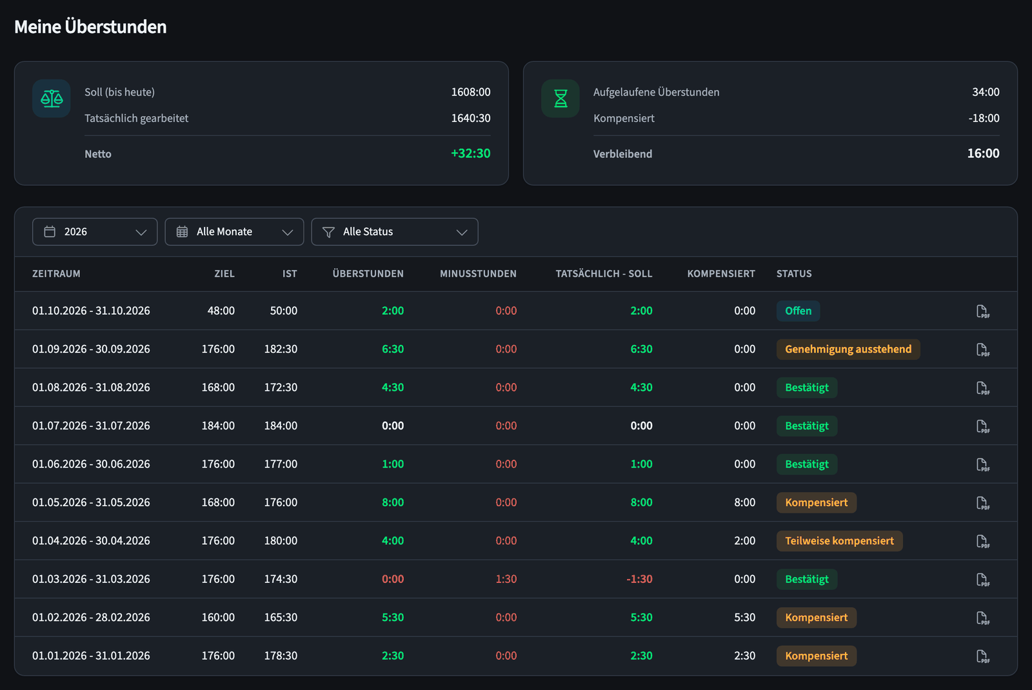Download PDF for September 2026 row
Screen dimensions: 1032x690
[982, 350]
